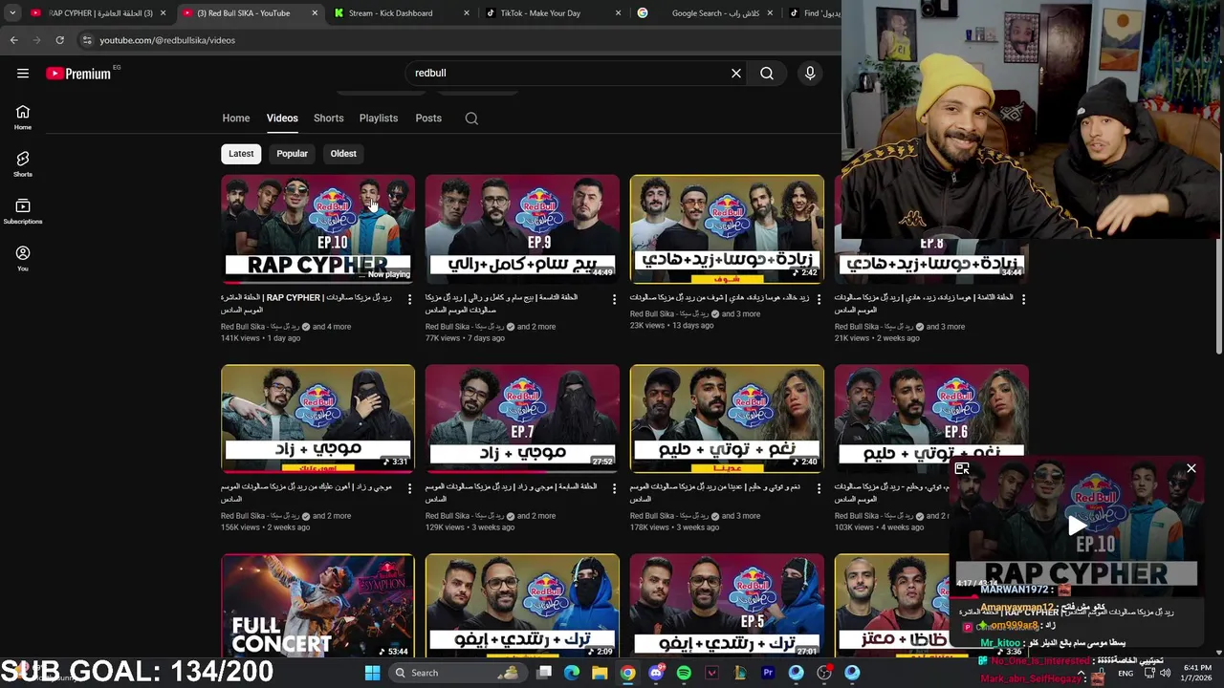Search within the channel using magnifier icon
Viewport: 1224px width, 688px height.
click(471, 118)
